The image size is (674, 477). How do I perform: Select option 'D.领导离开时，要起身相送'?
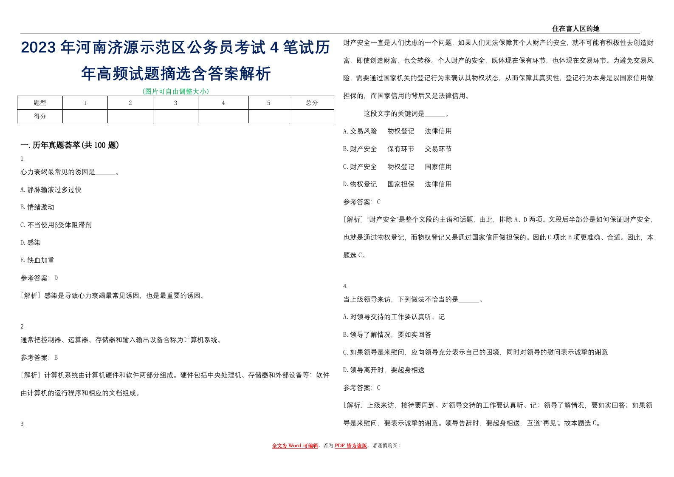384,370
